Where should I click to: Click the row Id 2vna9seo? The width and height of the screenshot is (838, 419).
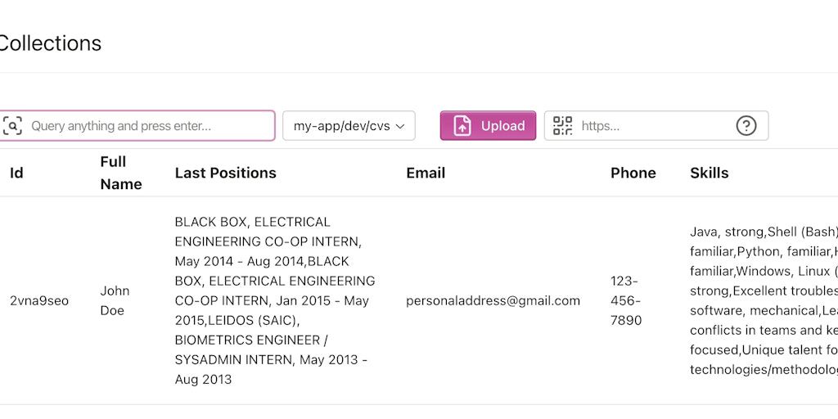(x=39, y=300)
